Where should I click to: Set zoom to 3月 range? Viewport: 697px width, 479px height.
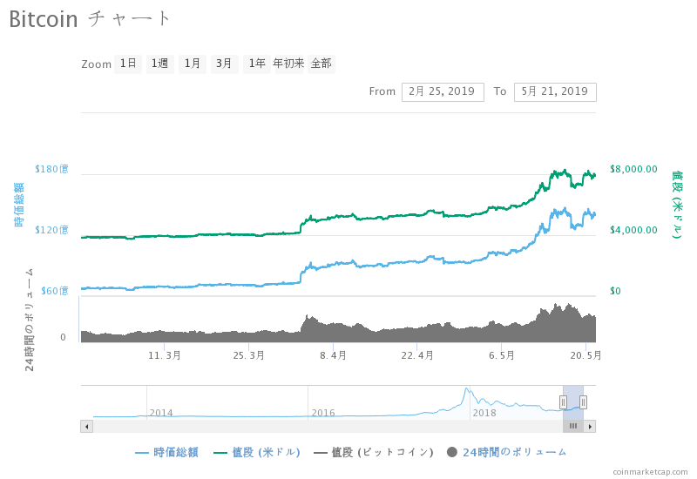225,64
